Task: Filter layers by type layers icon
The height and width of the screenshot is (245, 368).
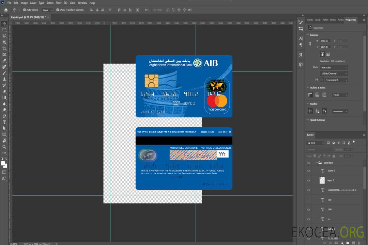Action: [339, 143]
